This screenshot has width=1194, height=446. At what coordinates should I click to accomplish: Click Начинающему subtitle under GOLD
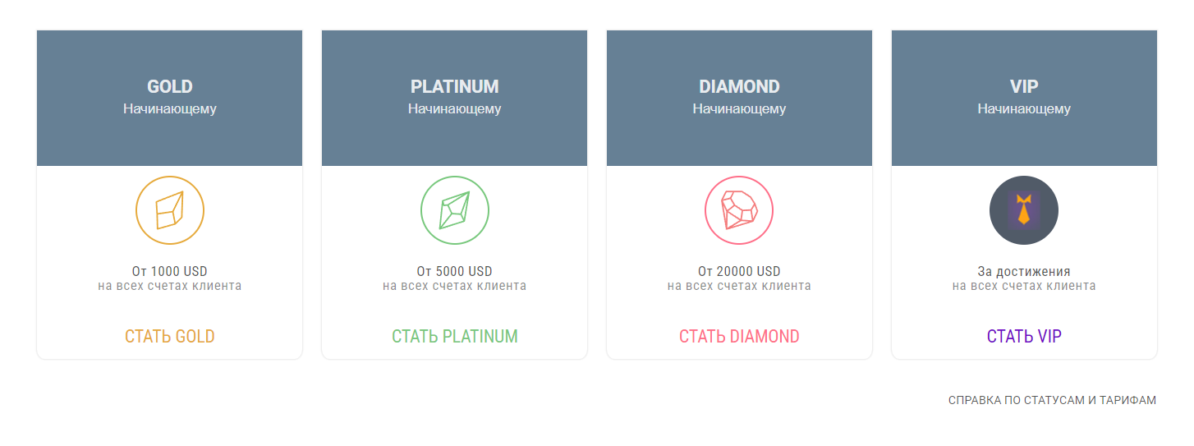(x=170, y=108)
